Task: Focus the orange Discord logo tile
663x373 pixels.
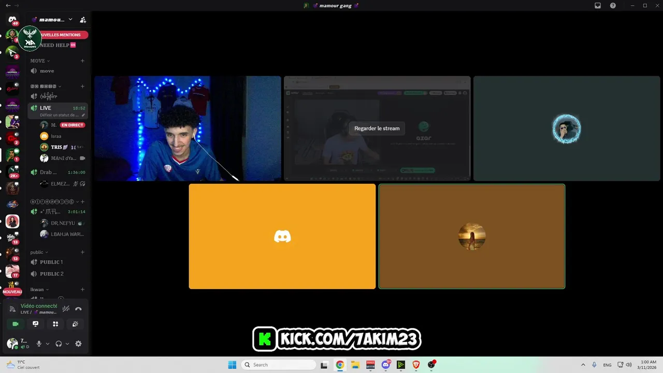Action: pyautogui.click(x=282, y=236)
